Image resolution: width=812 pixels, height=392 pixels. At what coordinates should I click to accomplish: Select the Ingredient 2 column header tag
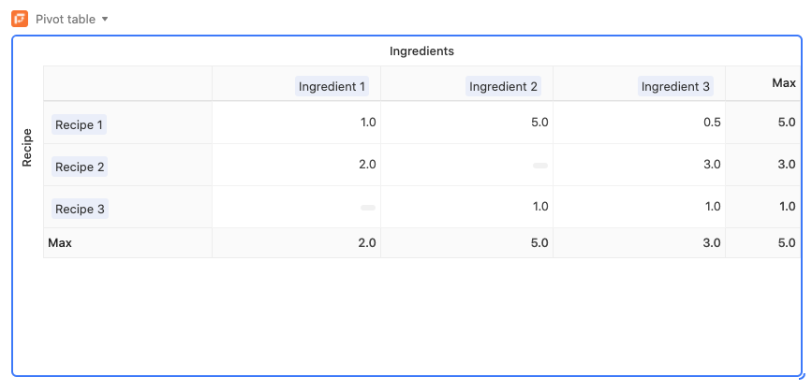(503, 86)
